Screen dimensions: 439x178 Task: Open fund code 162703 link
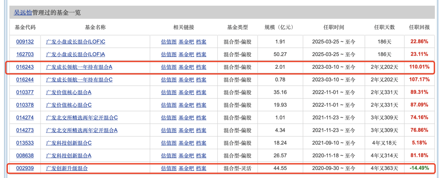[x=25, y=54]
